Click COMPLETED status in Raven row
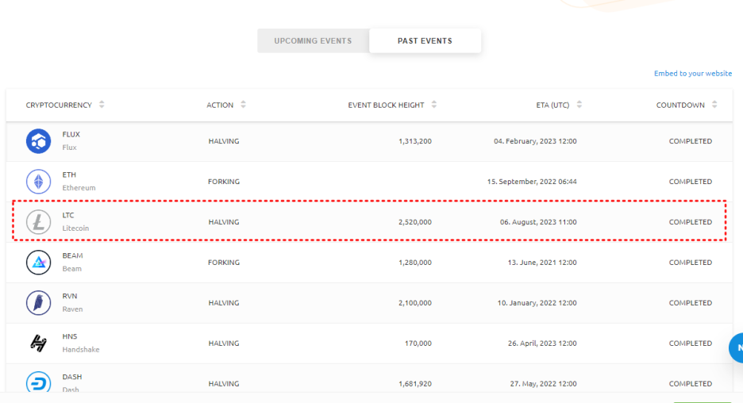The height and width of the screenshot is (403, 743). 691,302
